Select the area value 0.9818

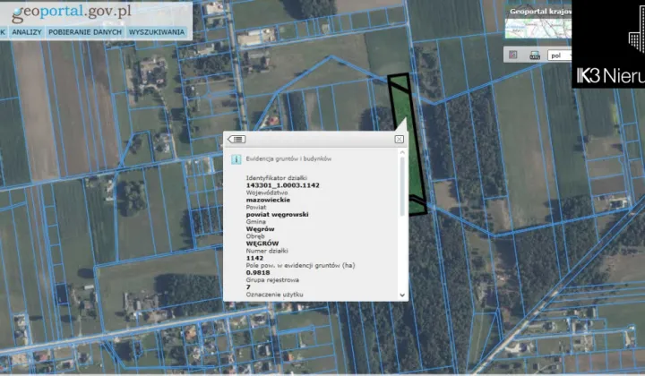point(258,272)
